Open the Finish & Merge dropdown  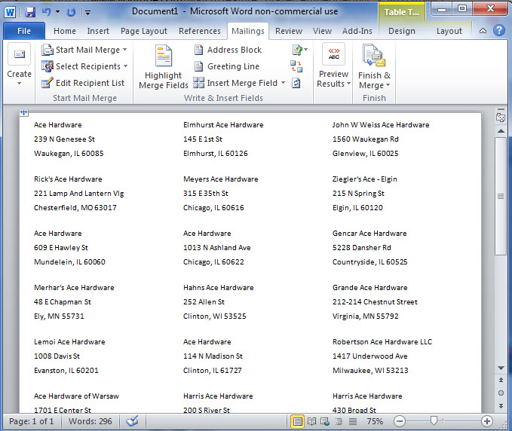(374, 67)
